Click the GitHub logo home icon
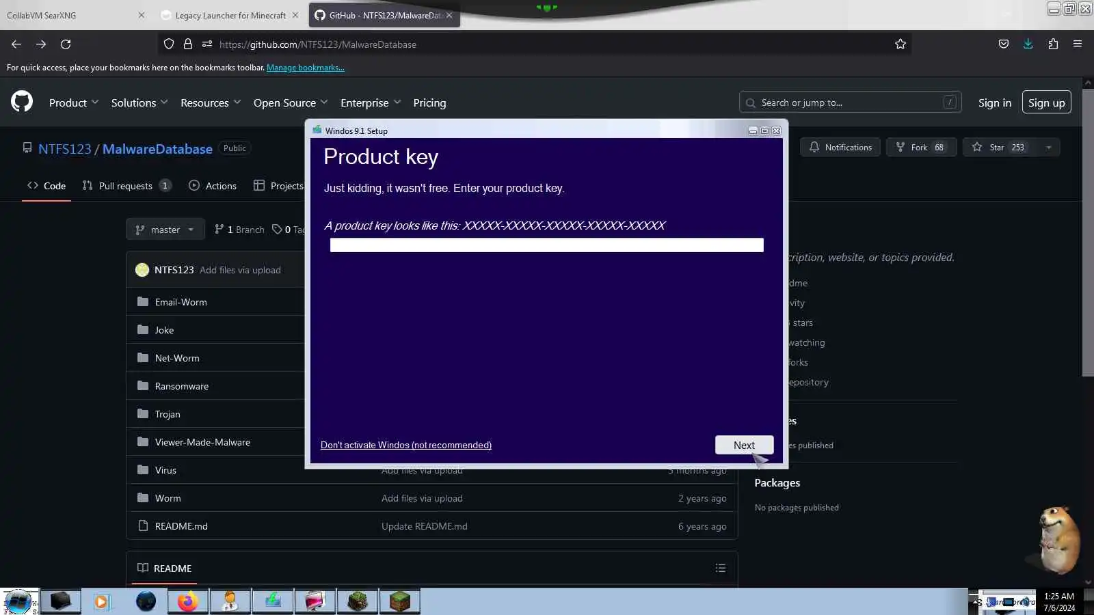 [22, 102]
